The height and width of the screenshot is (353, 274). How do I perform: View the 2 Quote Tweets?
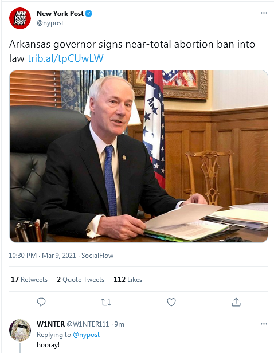tap(80, 280)
